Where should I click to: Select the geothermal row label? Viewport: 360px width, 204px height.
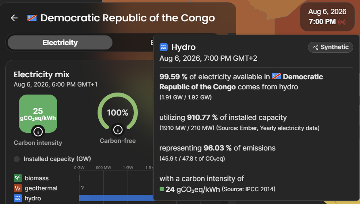click(x=41, y=188)
